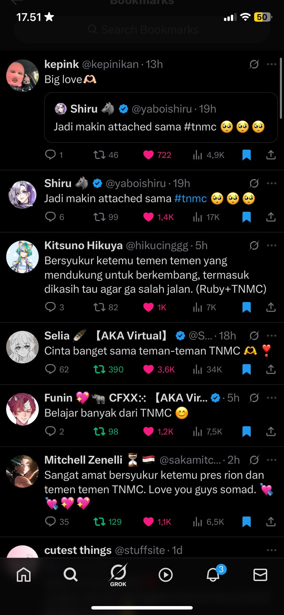This screenshot has height=615, width=284.
Task: Click the Search Bookmarks field
Action: [x=142, y=30]
